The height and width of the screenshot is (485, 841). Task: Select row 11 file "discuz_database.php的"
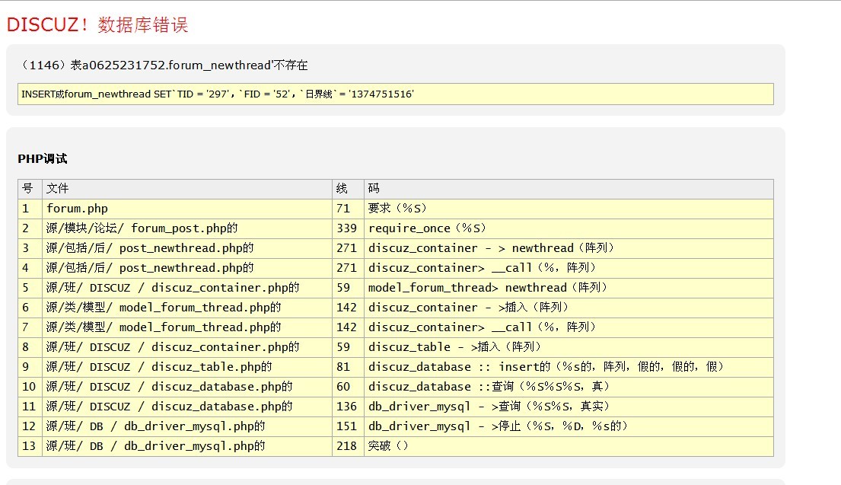222,407
